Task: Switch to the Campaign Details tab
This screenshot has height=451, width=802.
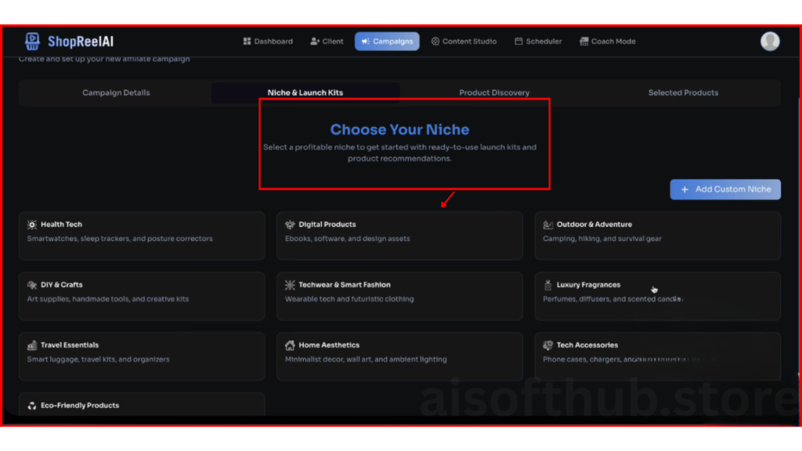Action: (x=116, y=92)
